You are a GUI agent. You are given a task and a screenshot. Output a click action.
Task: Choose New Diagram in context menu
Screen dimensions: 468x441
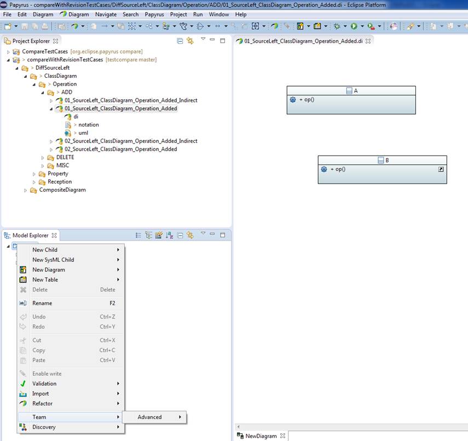[x=71, y=270]
